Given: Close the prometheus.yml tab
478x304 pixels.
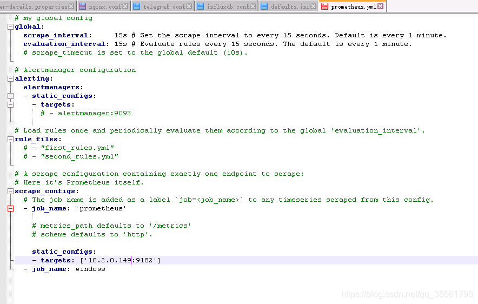Looking at the screenshot, I should coord(381,6).
